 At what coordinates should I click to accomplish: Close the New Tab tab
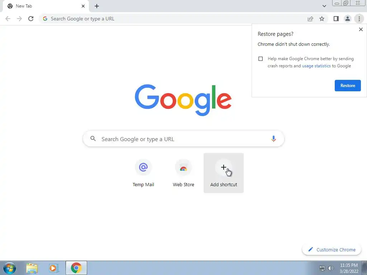83,6
